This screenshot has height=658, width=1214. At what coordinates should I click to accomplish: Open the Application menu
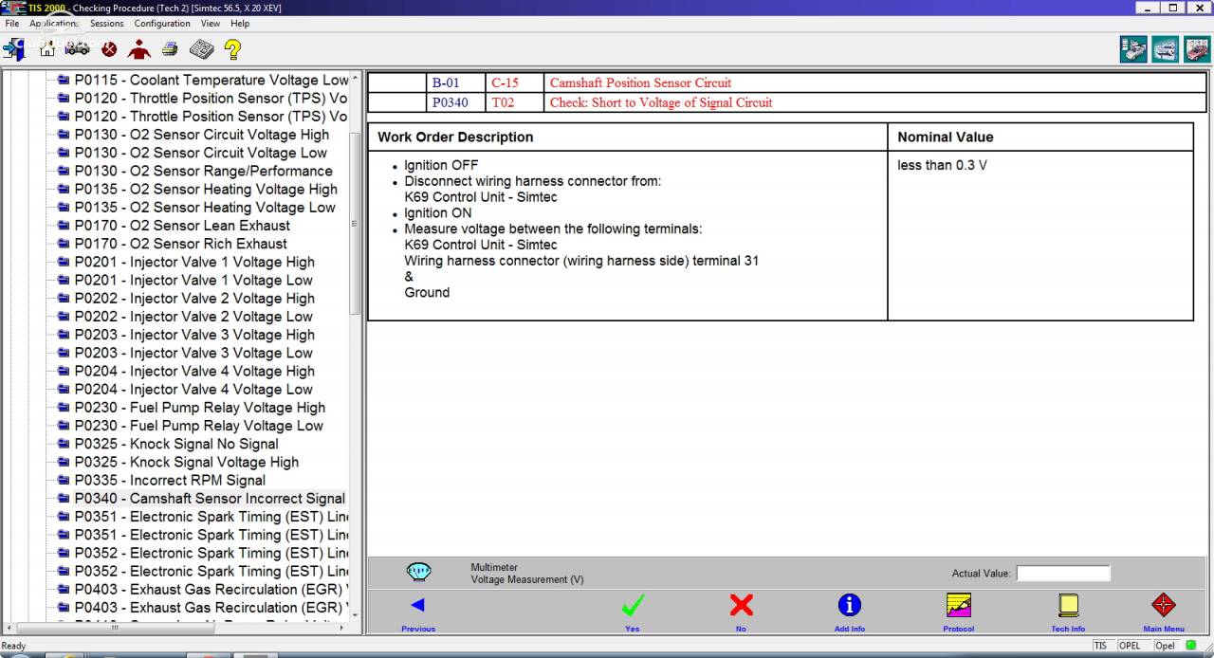(53, 23)
